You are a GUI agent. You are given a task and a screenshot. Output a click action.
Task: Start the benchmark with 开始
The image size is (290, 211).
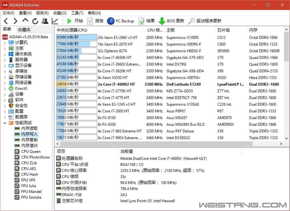pyautogui.click(x=75, y=21)
